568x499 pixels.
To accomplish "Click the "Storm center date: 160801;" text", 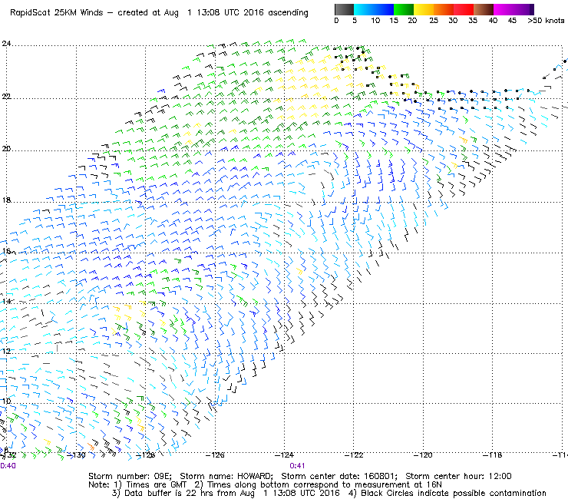I will pos(339,476).
